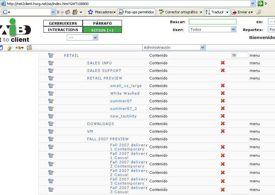
Task: Switch to the GERBRUIKERS tab
Action: coord(63,23)
